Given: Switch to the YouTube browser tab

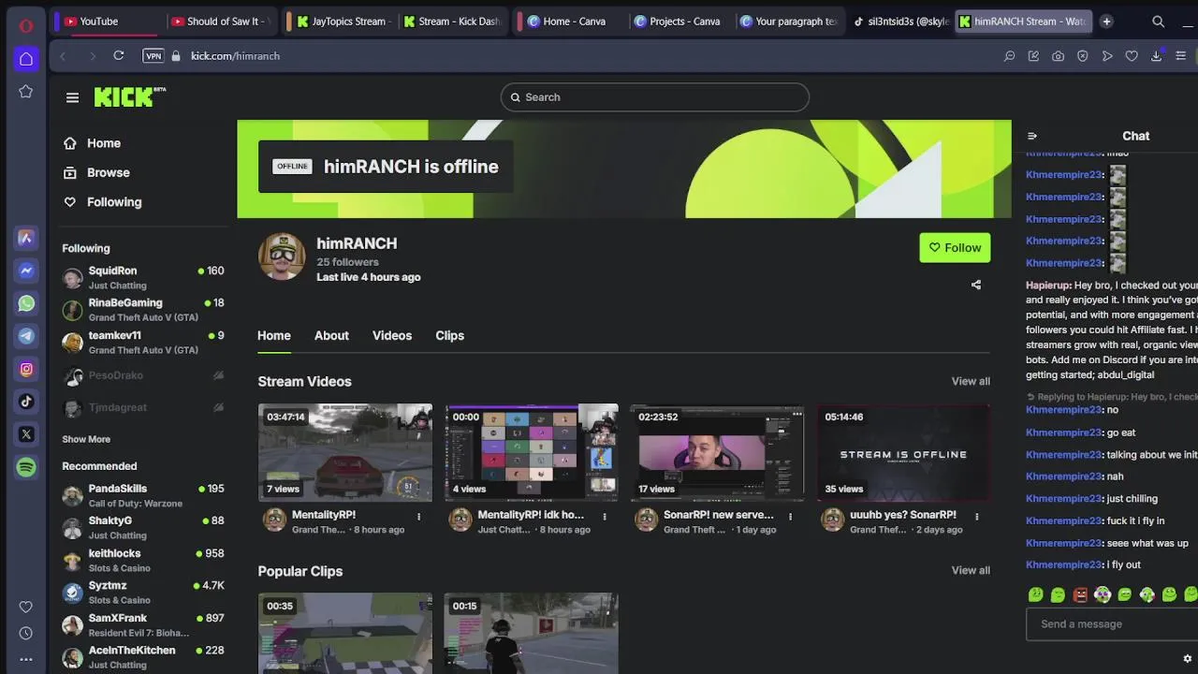Looking at the screenshot, I should (x=106, y=22).
